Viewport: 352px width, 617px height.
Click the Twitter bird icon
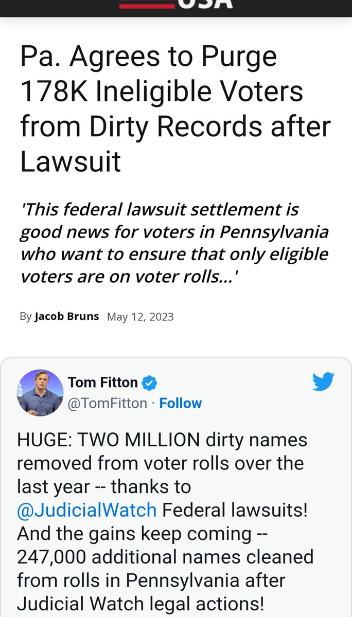tap(323, 382)
